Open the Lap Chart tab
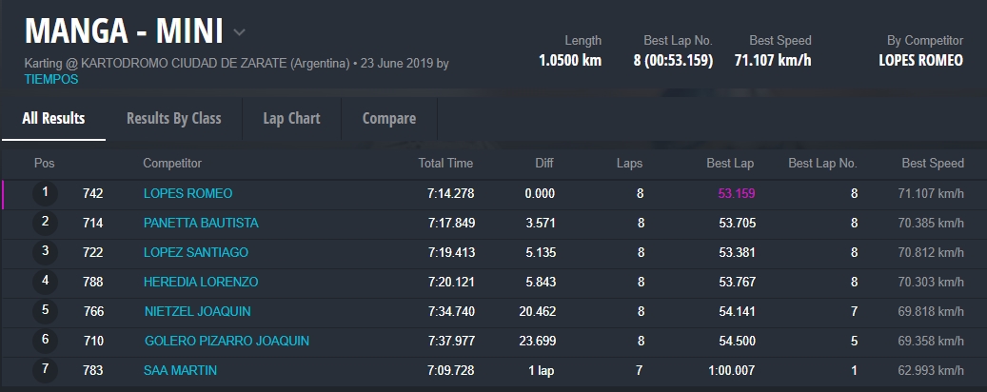 291,119
